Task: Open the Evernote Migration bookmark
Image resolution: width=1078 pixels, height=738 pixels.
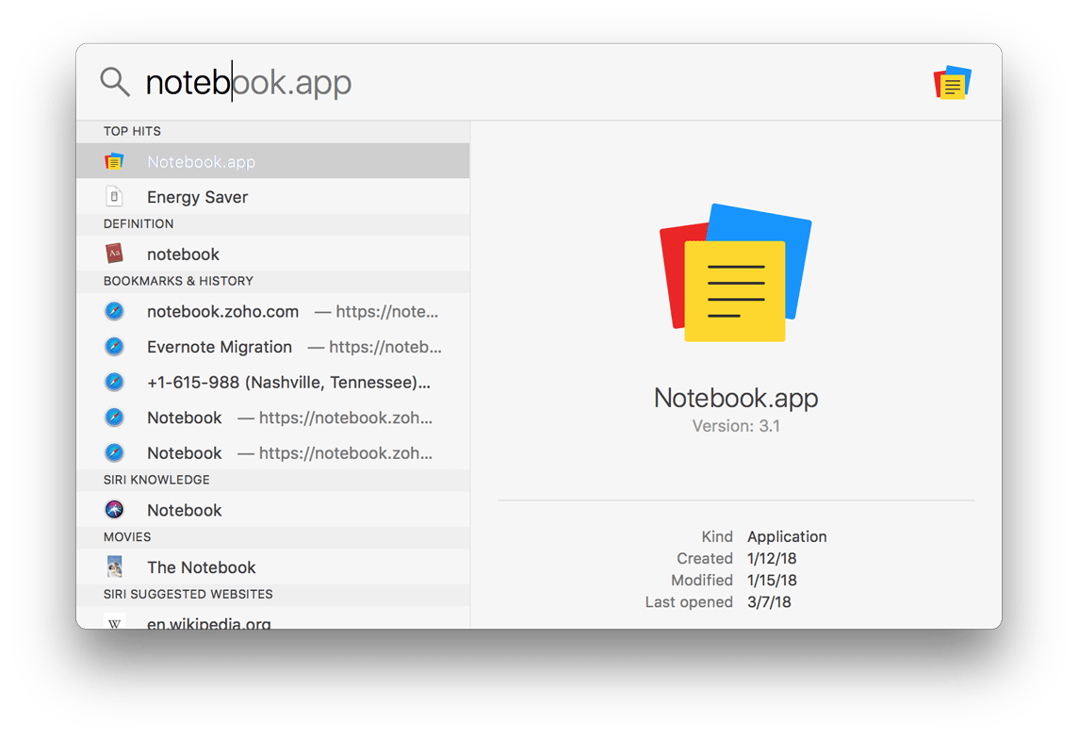Action: [273, 347]
